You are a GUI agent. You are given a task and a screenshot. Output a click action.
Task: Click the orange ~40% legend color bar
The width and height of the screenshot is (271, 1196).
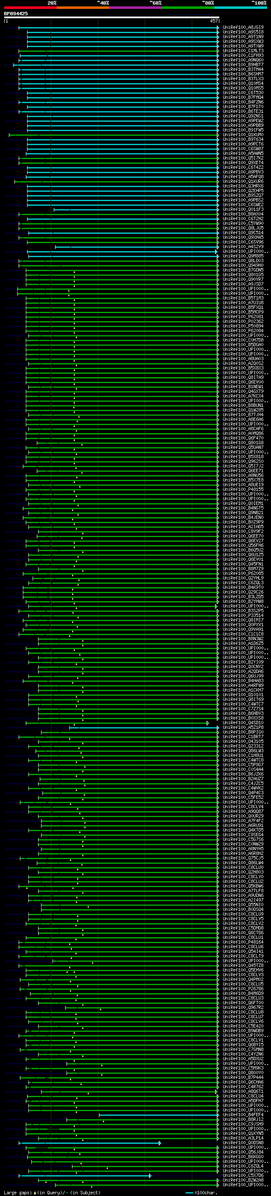(83, 8)
